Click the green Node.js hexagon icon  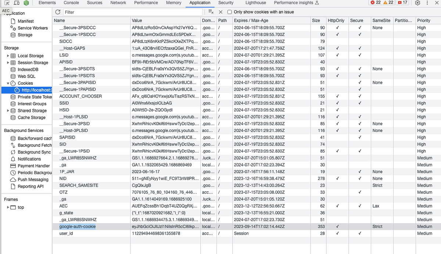(x=26, y=3)
